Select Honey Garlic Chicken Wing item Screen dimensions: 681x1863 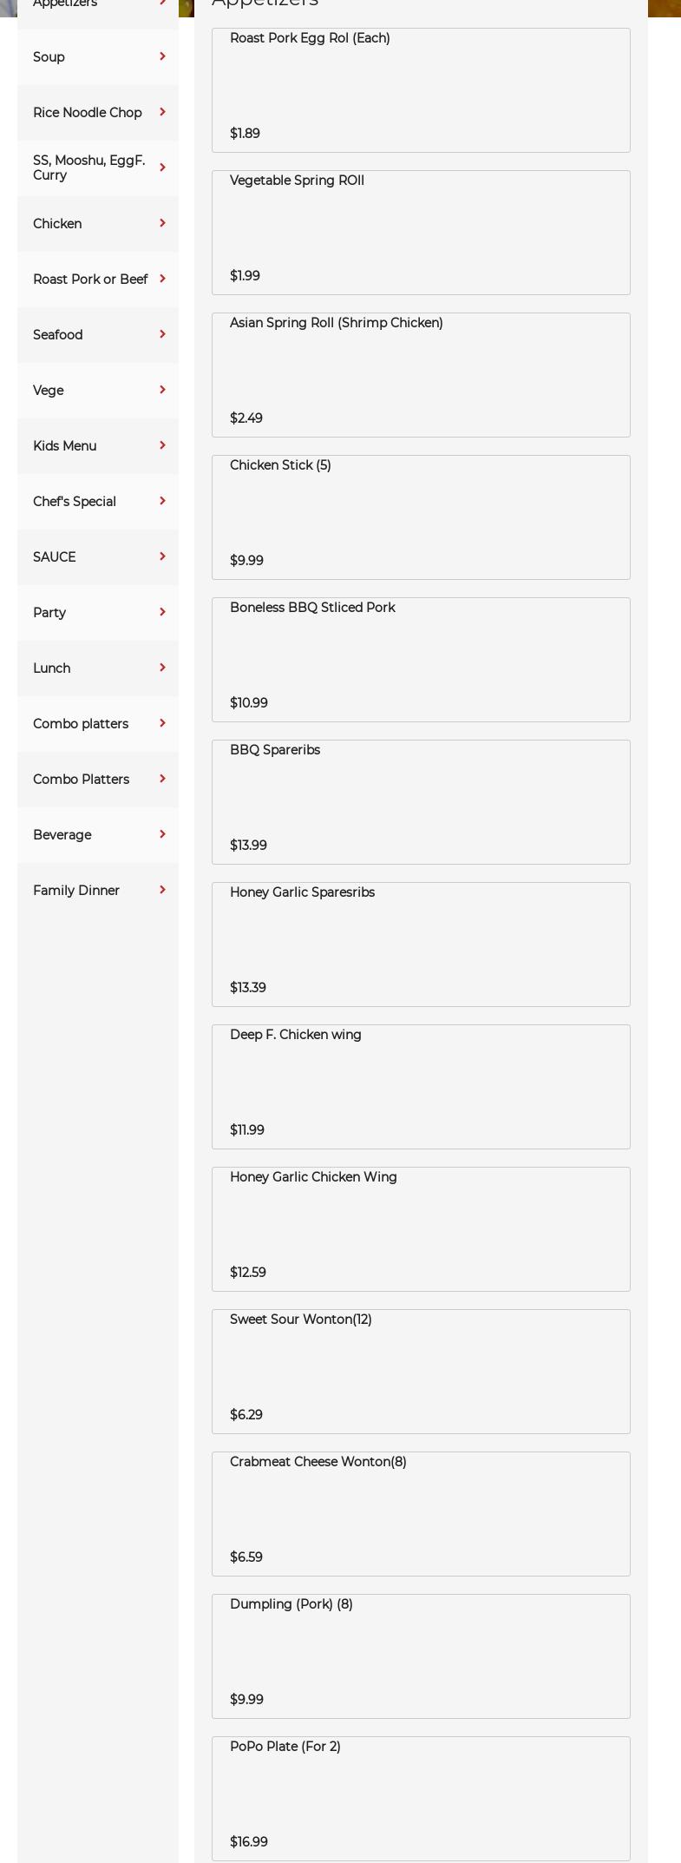pos(421,1229)
